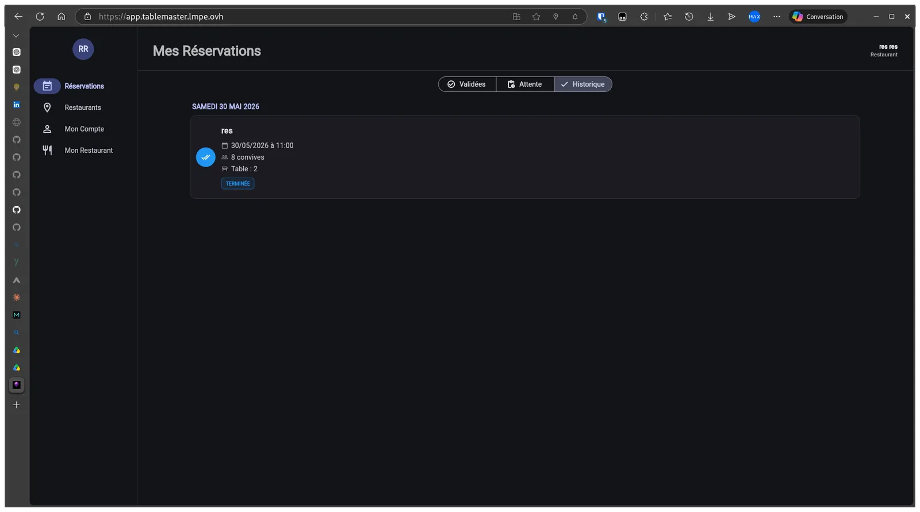Image resolution: width=920 pixels, height=512 pixels.
Task: Click the app install icon in address bar
Action: click(516, 17)
